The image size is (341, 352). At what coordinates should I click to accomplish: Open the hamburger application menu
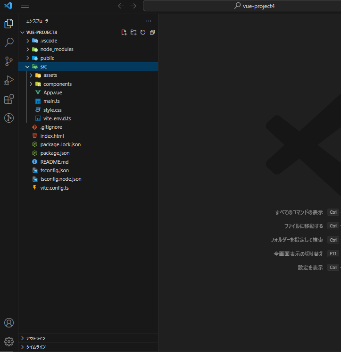tap(25, 6)
